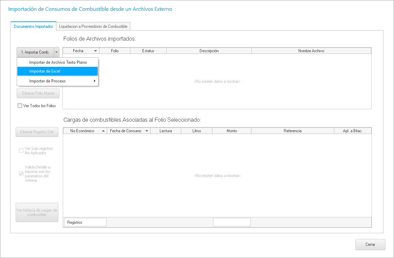Open dropdown arrow beside Importar Comb.
The height and width of the screenshot is (258, 394).
click(56, 52)
